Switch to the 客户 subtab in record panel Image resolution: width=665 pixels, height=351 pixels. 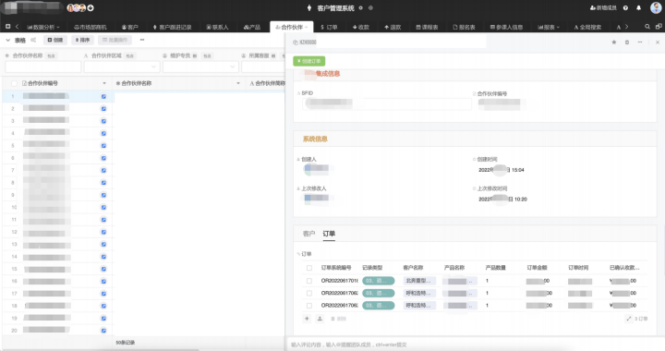308,234
